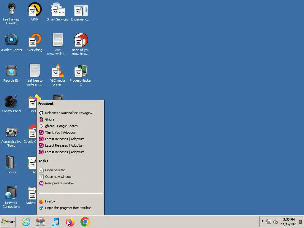Show hidden system tray icons

click(x=262, y=221)
